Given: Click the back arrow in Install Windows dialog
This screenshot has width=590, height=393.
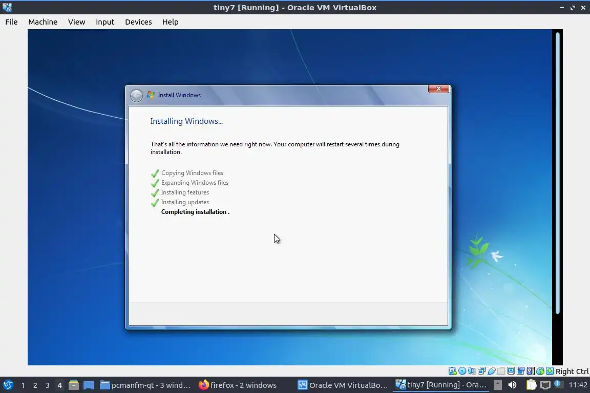Looking at the screenshot, I should [x=137, y=96].
